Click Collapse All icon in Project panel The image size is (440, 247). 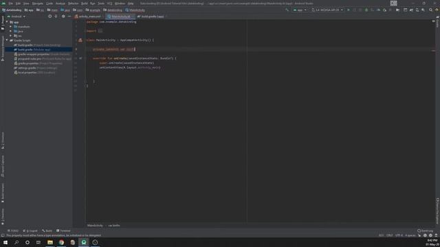tap(56, 16)
